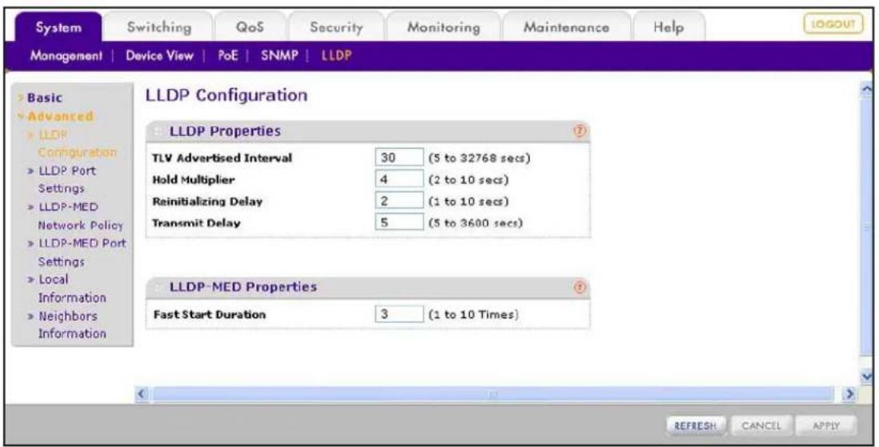Screen dimensions: 879x447
Task: Click the horizontal scrollbar thumb
Action: pyautogui.click(x=493, y=394)
